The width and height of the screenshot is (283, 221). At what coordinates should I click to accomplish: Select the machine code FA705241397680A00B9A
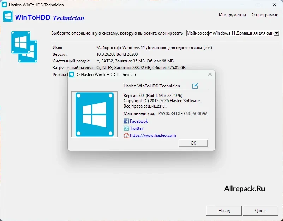pyautogui.click(x=183, y=113)
